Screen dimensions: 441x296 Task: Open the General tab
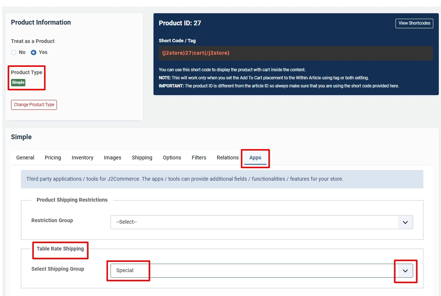[x=25, y=158]
